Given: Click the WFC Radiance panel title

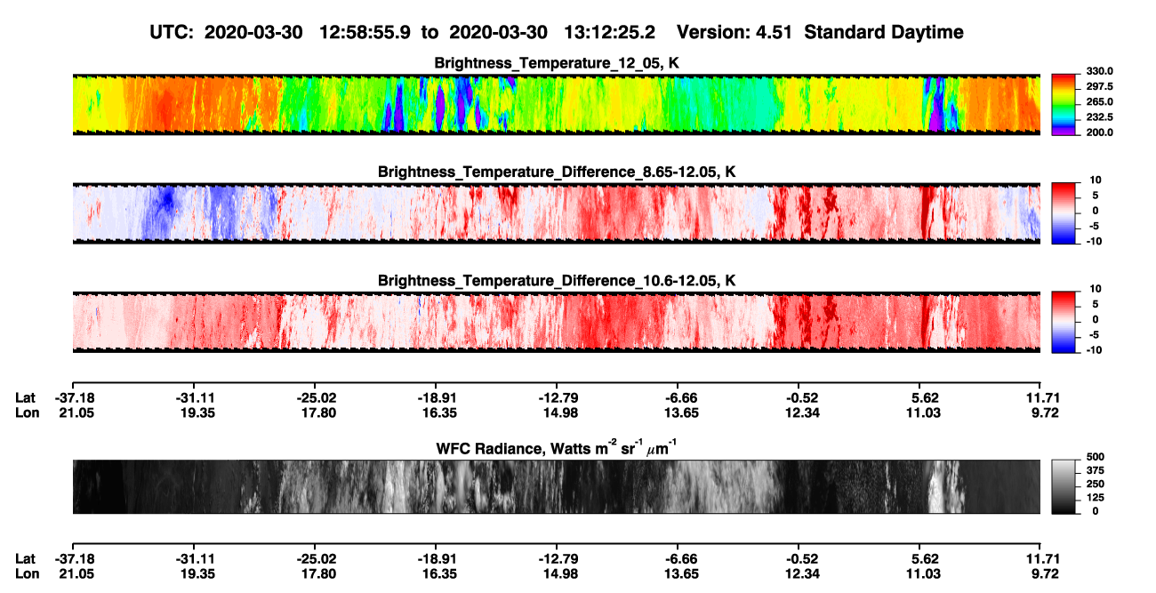Looking at the screenshot, I should coord(558,448).
